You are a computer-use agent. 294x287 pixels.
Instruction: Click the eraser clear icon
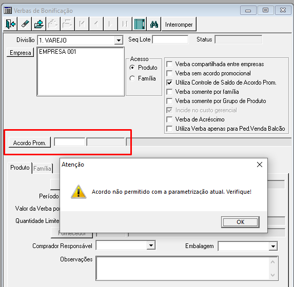pos(25,24)
